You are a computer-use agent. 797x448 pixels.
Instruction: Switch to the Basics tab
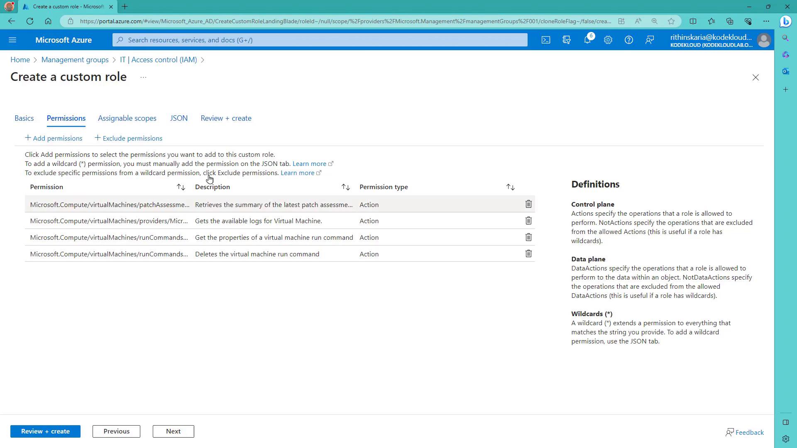pyautogui.click(x=24, y=118)
